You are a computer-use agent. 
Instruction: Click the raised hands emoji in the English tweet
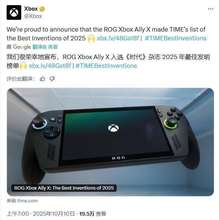(x=91, y=38)
